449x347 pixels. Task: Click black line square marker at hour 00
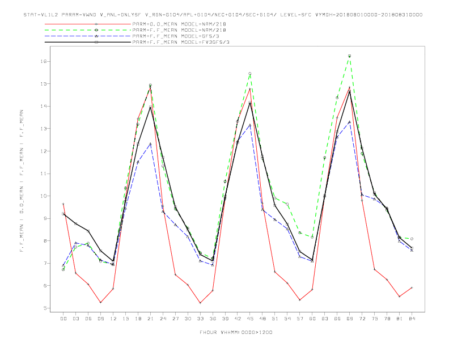63,214
